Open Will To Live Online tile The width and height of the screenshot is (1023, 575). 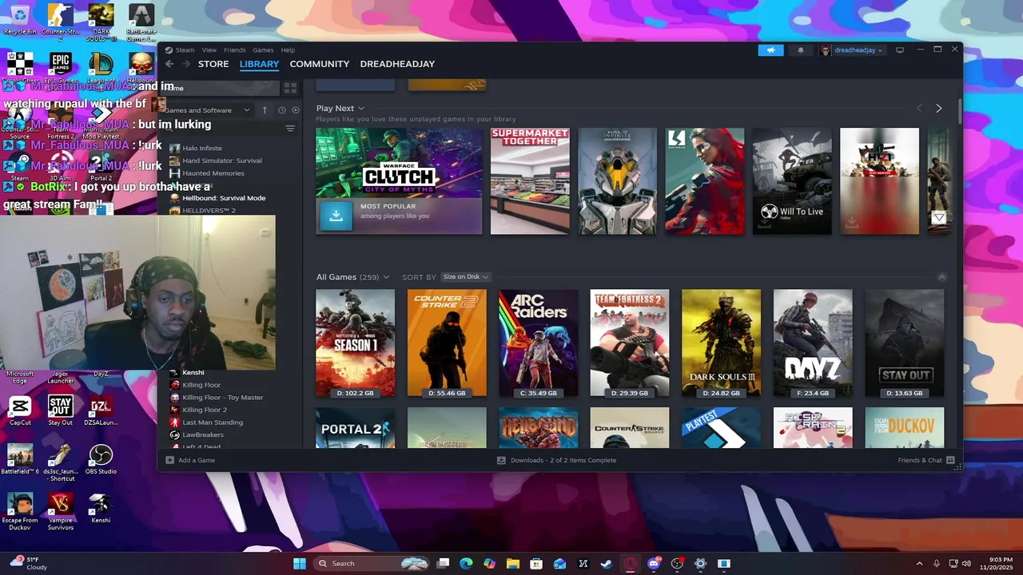pyautogui.click(x=792, y=181)
